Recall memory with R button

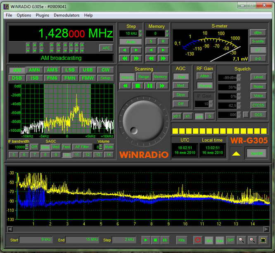tap(163, 42)
